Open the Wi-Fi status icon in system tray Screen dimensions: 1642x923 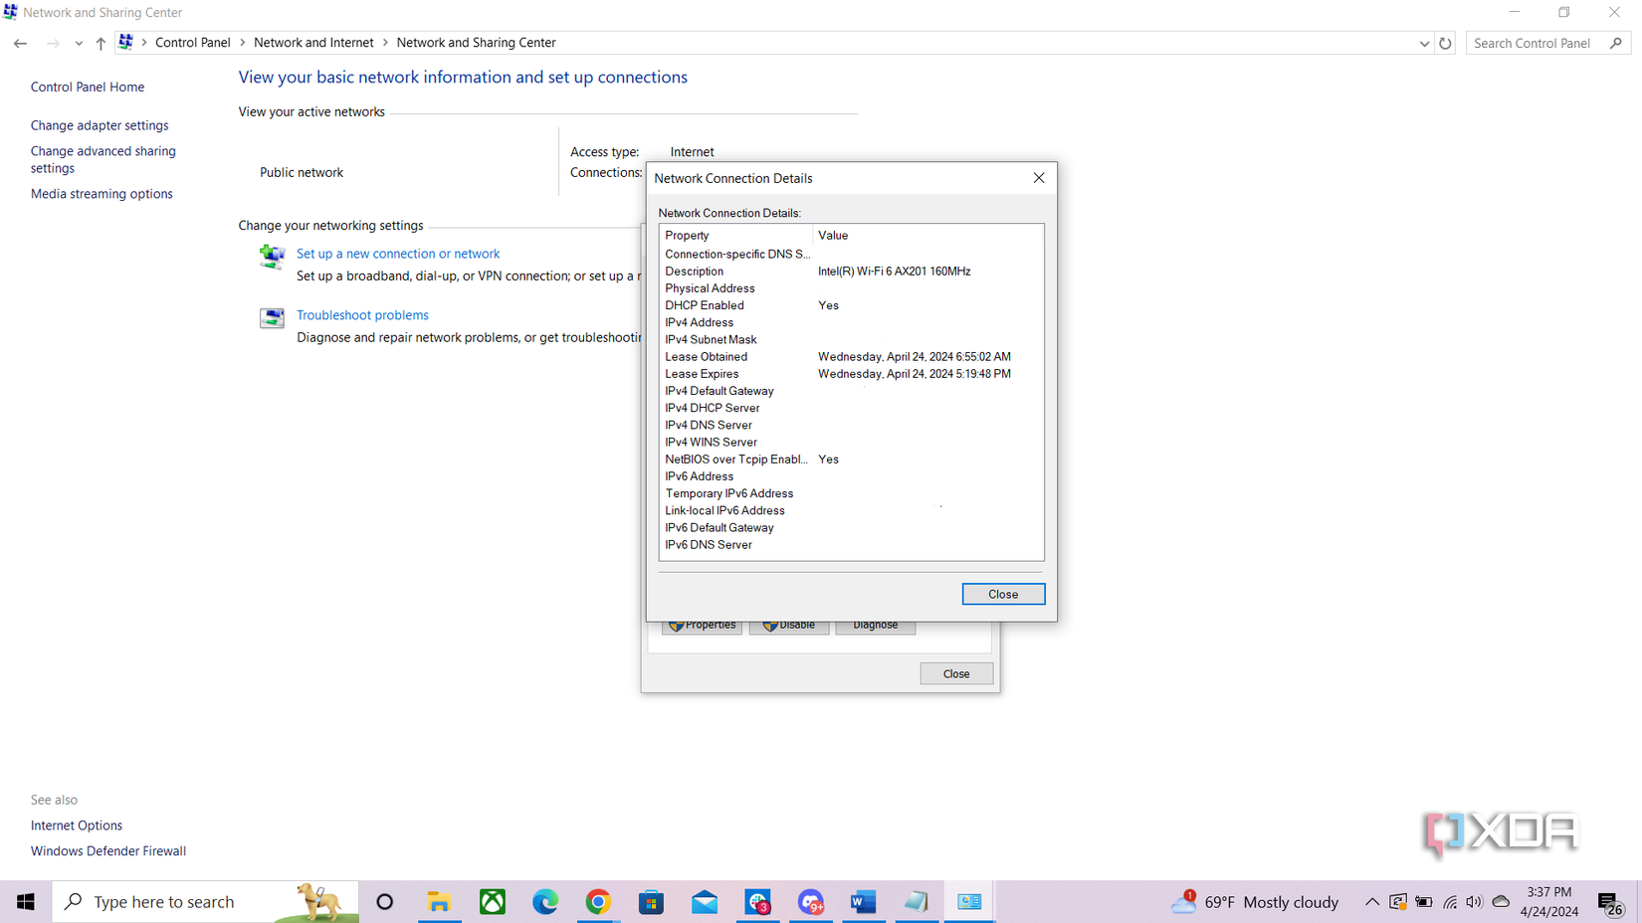point(1450,902)
